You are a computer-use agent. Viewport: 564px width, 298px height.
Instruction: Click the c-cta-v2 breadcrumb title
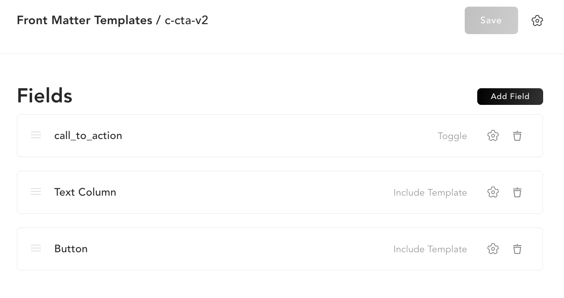pyautogui.click(x=186, y=20)
